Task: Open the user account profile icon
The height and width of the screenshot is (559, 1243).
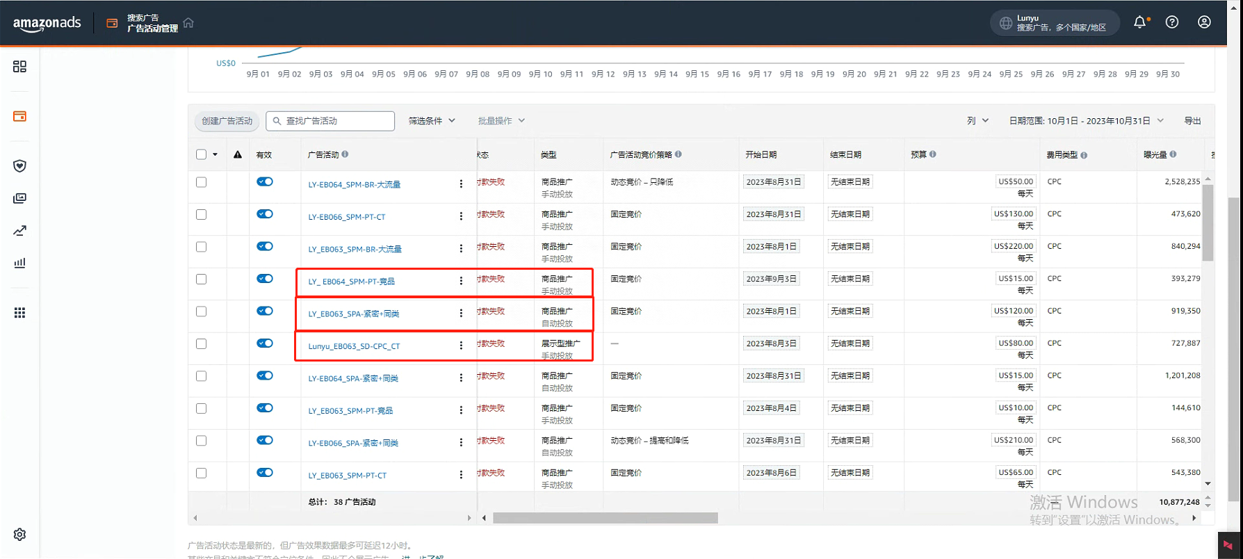Action: click(x=1204, y=22)
